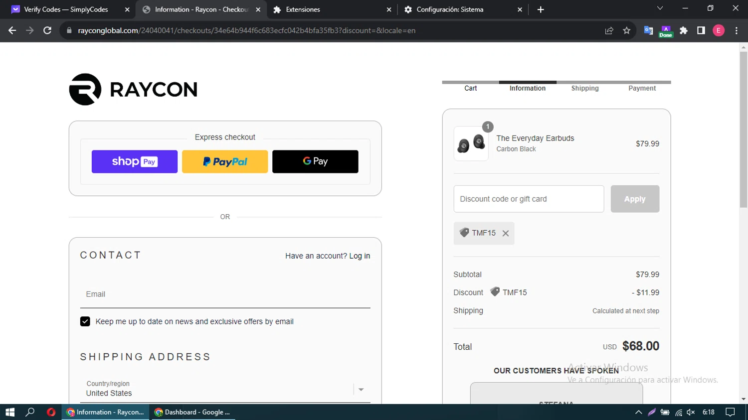Viewport: 748px width, 420px height.
Task: Open Dashboard - Google taskbar window
Action: click(x=193, y=412)
